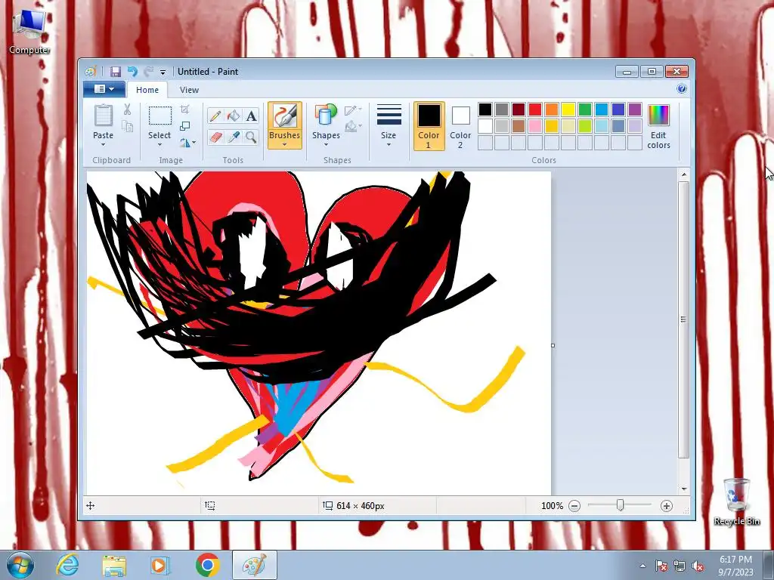Click the Paint Help question mark icon
Screen dimensions: 774x580
(682, 89)
